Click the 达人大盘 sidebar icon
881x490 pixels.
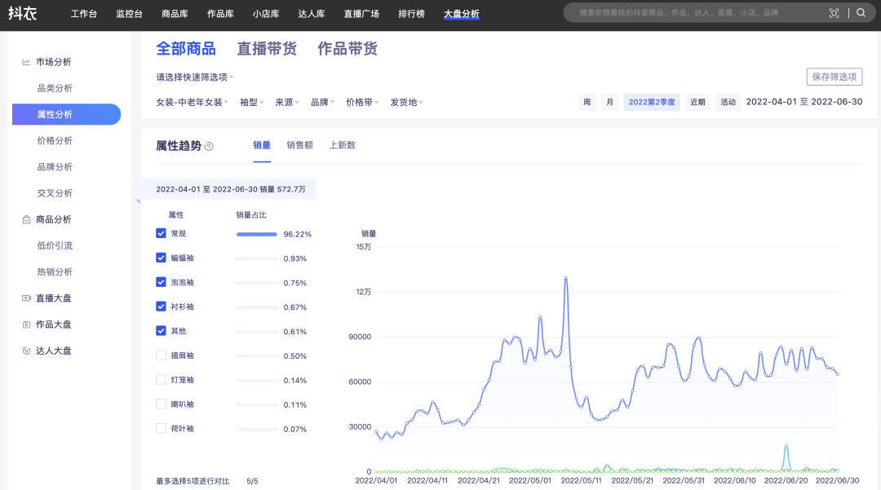[26, 351]
